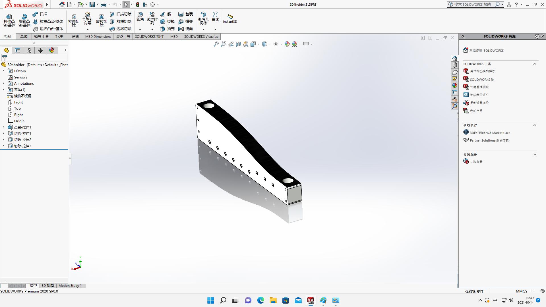This screenshot has height=307, width=546.
Task: Expand the History folder in the FeatureManager
Action: click(3, 71)
